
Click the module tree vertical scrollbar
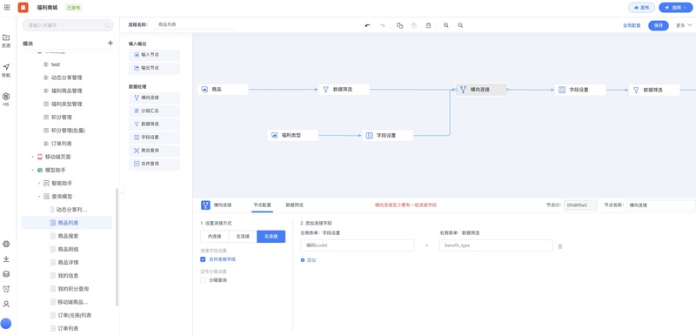[117, 247]
